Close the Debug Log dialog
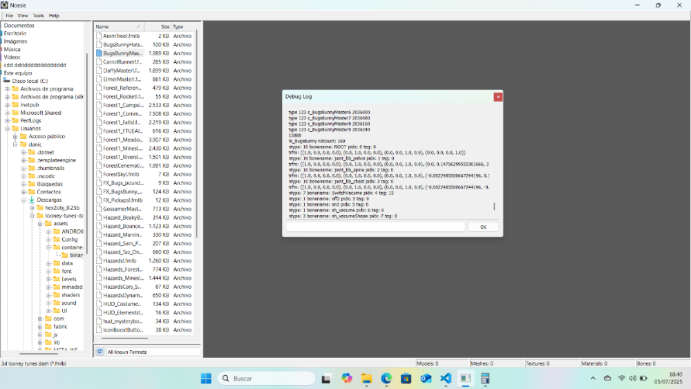This screenshot has width=691, height=389. [x=498, y=97]
